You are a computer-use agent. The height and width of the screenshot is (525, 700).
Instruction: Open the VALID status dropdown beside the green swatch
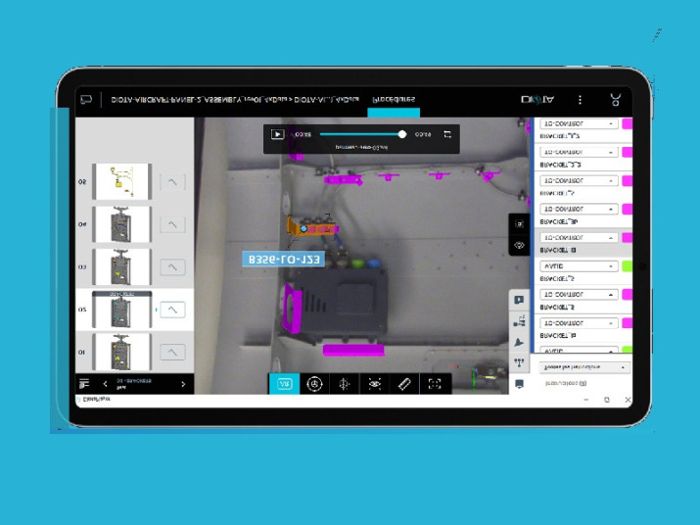coord(579,266)
